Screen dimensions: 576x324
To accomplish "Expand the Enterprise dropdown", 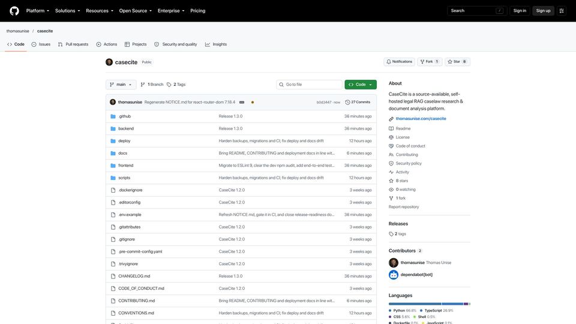I will click(x=171, y=11).
